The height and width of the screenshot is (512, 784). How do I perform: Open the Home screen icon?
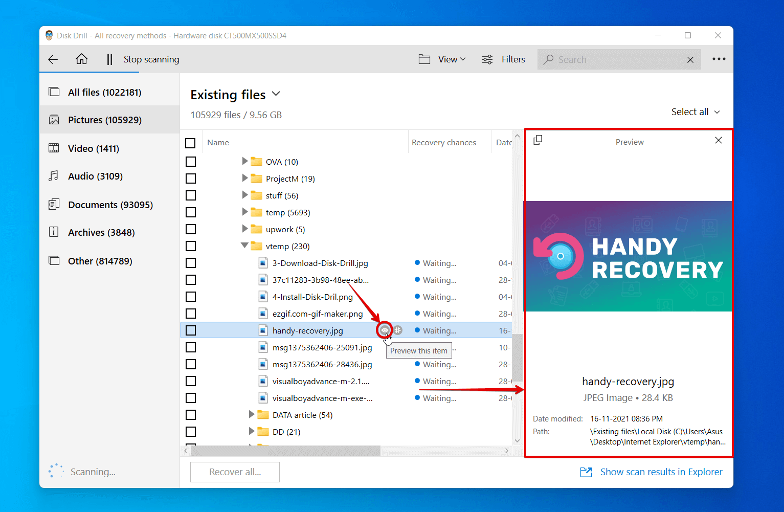pyautogui.click(x=81, y=59)
